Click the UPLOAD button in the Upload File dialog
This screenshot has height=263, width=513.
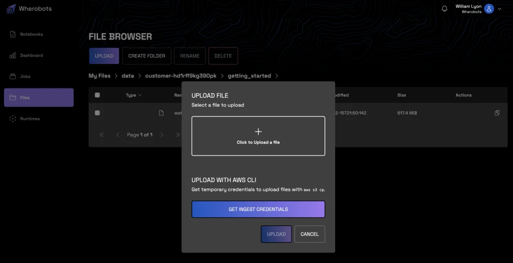(x=277, y=234)
